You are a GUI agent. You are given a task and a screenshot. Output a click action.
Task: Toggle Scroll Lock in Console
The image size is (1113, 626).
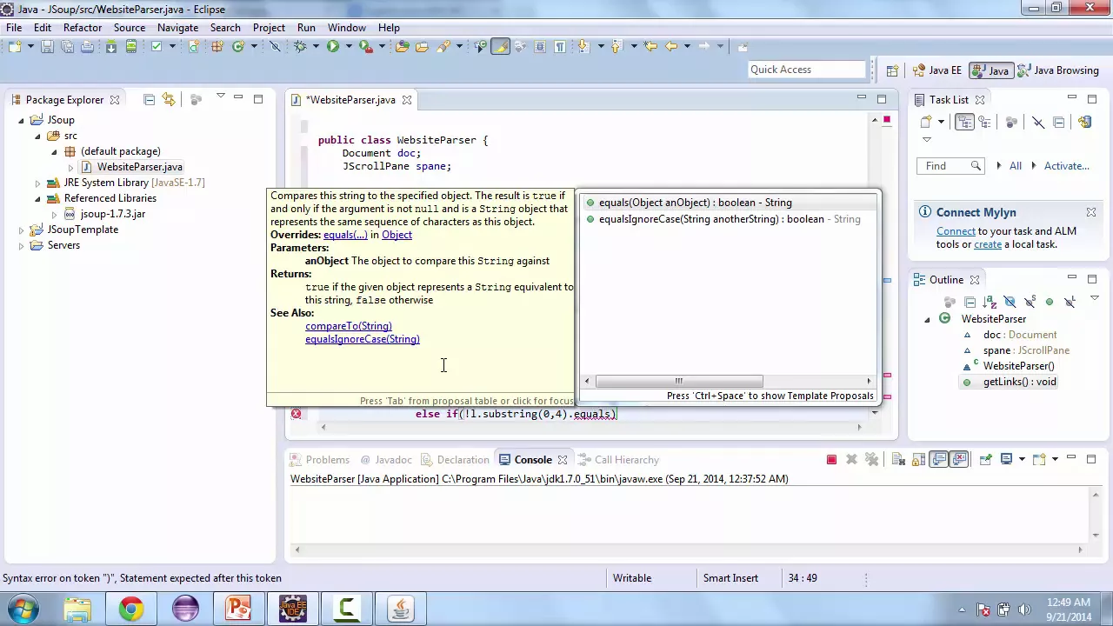pos(918,459)
